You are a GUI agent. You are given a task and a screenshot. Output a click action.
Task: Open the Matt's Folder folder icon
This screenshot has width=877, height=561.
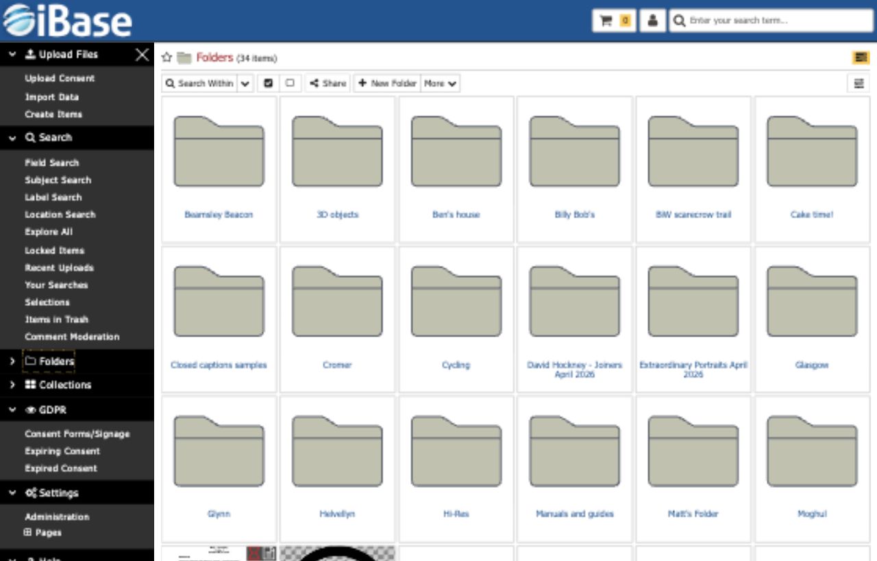pyautogui.click(x=693, y=450)
